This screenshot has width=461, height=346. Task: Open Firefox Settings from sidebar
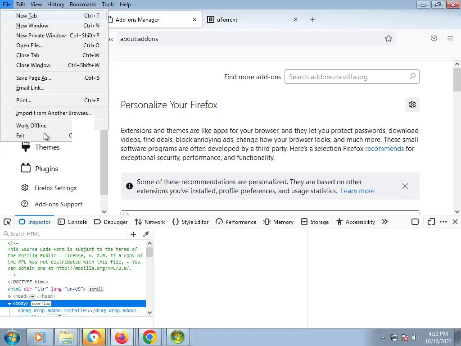(49, 188)
